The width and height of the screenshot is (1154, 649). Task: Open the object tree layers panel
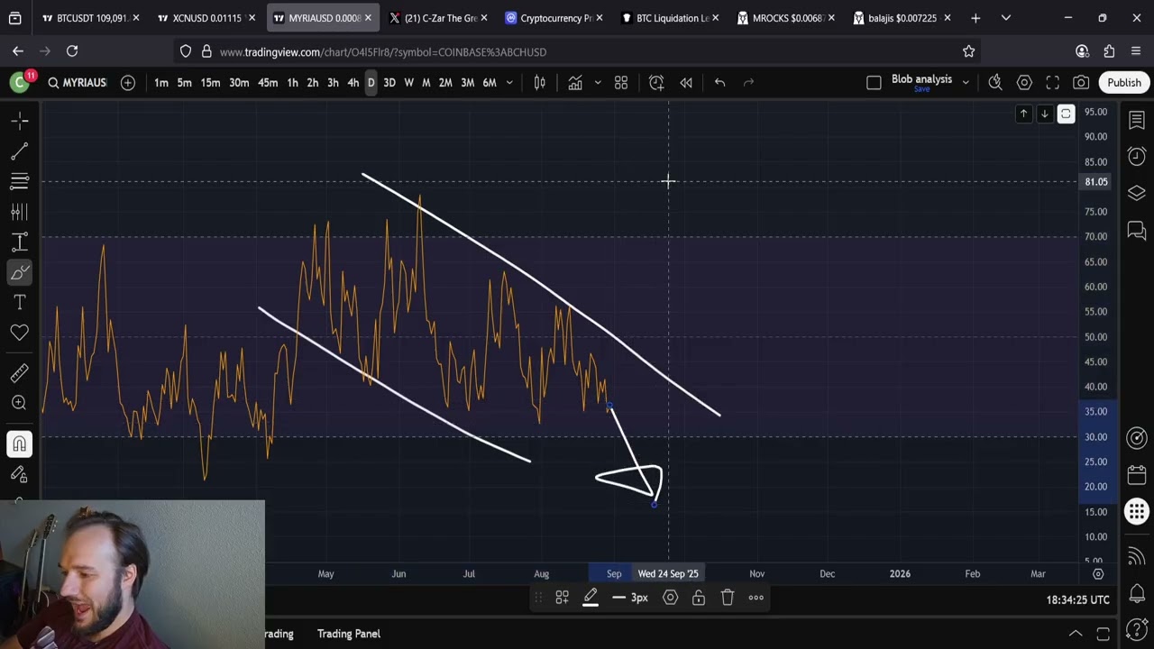click(x=1137, y=193)
